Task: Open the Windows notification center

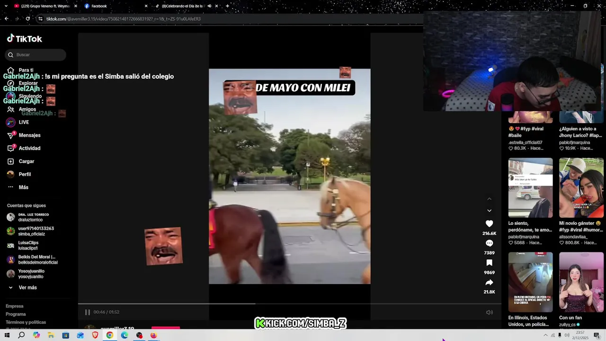Action: coord(597,335)
